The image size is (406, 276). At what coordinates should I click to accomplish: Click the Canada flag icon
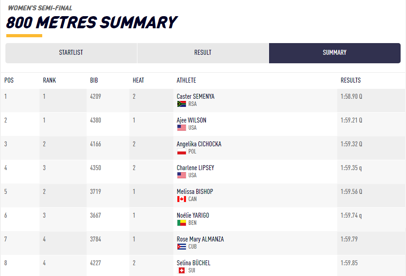click(x=181, y=199)
